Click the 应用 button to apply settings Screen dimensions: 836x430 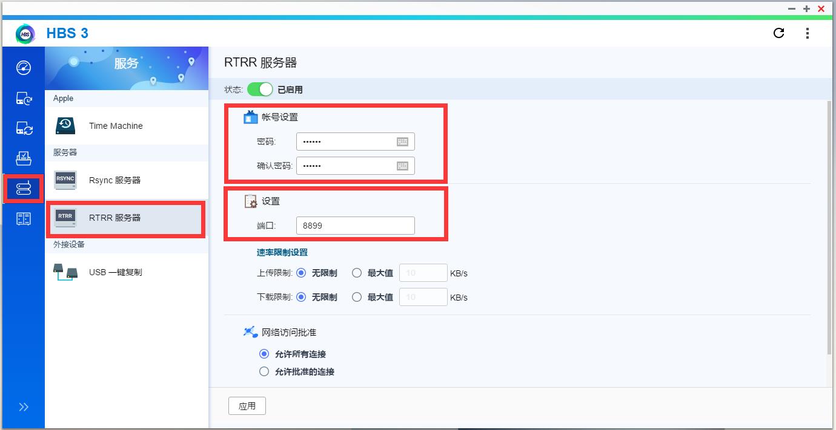[x=247, y=406]
